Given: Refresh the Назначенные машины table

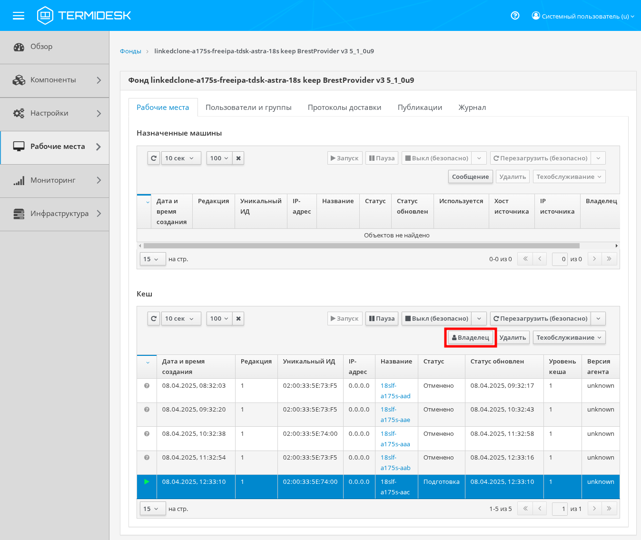Looking at the screenshot, I should [x=154, y=158].
